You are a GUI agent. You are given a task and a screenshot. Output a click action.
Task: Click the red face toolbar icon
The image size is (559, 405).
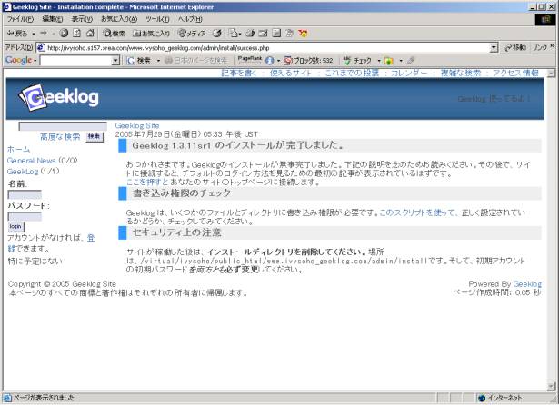coord(303,34)
